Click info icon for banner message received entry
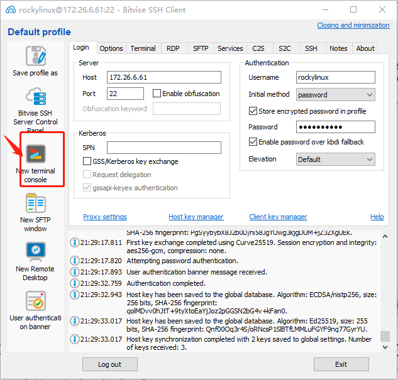Image resolution: width=398 pixels, height=380 pixels. [75, 272]
